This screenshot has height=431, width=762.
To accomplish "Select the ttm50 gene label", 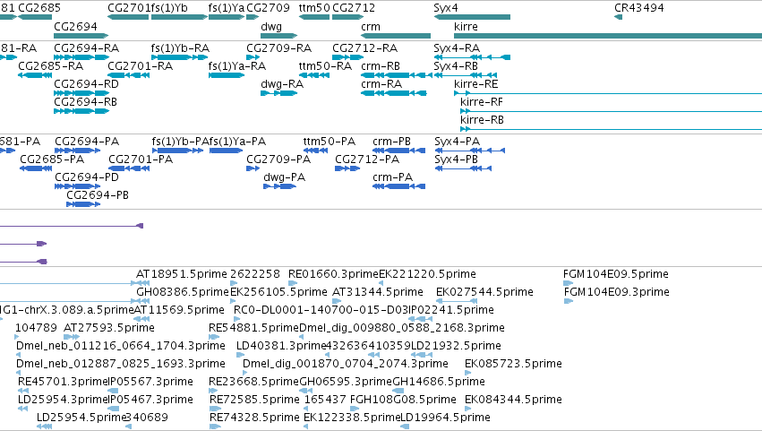I will (x=314, y=8).
